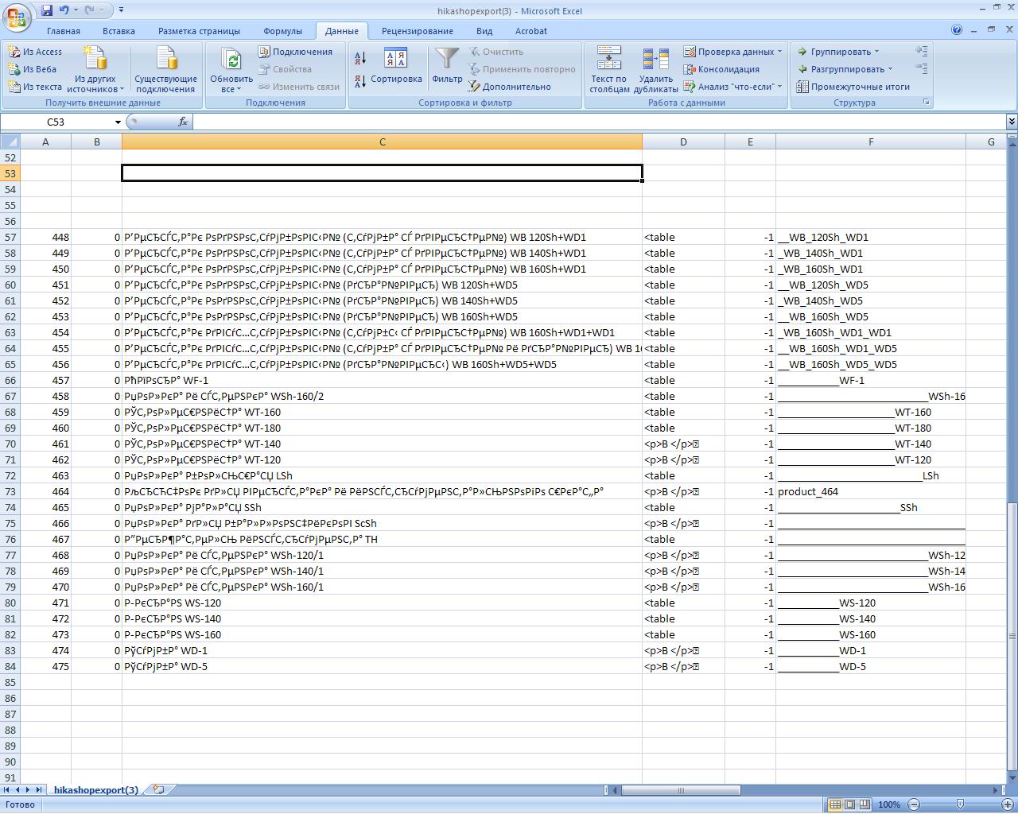Switch to the Вставка ribbon tab
Image resolution: width=1018 pixels, height=814 pixels.
(x=119, y=31)
